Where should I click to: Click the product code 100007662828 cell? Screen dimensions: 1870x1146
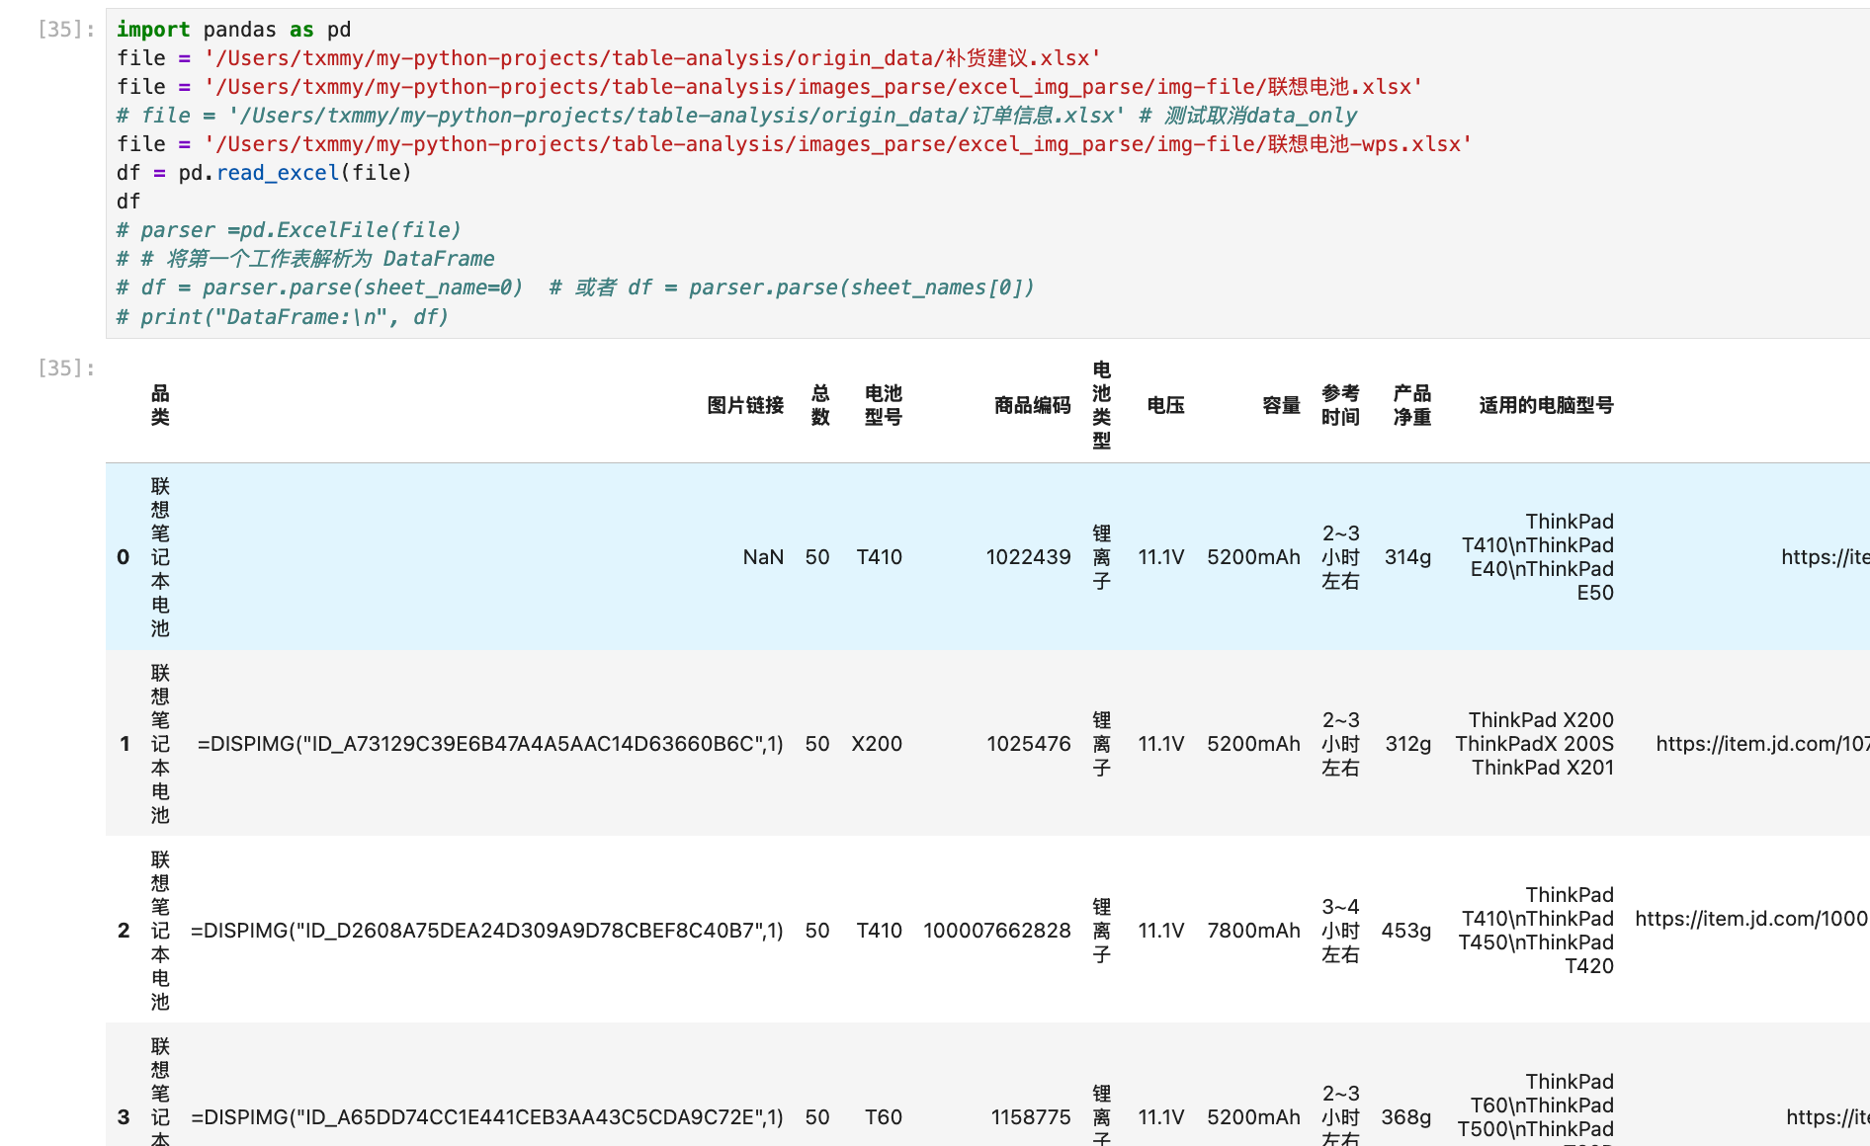(x=996, y=931)
